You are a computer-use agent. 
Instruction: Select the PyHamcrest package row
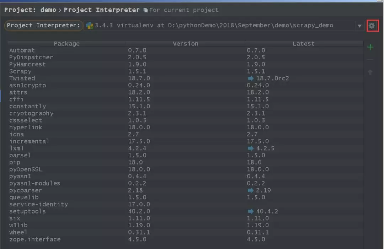(x=185, y=64)
